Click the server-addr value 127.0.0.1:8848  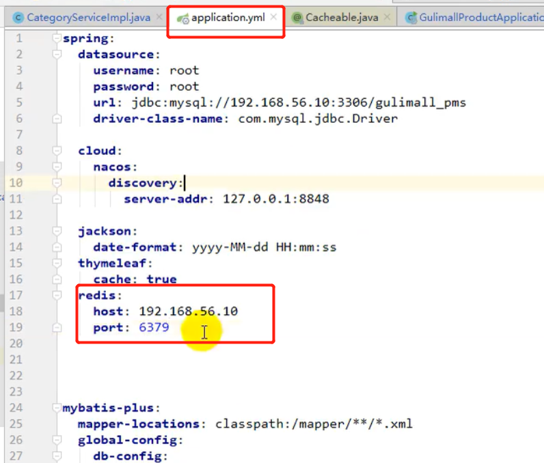click(276, 199)
